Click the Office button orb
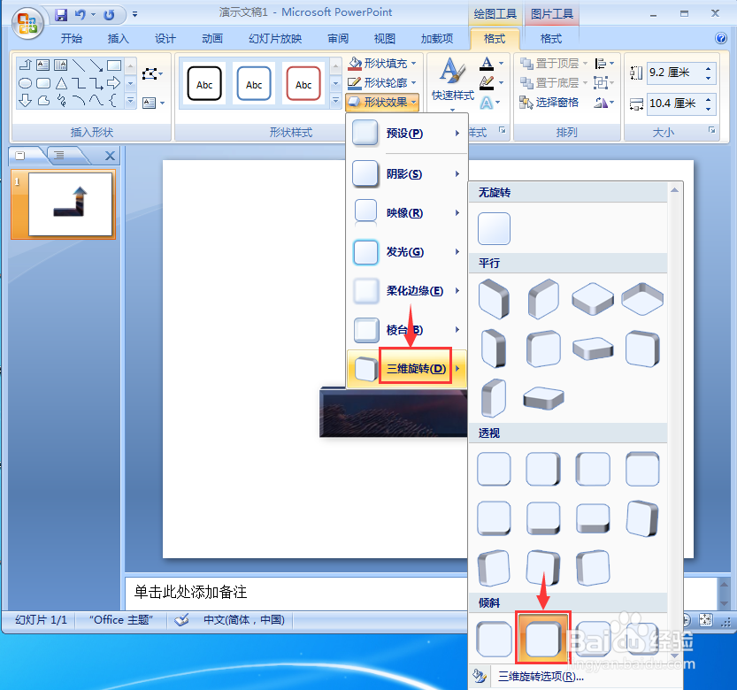Image resolution: width=737 pixels, height=690 pixels. point(27,23)
